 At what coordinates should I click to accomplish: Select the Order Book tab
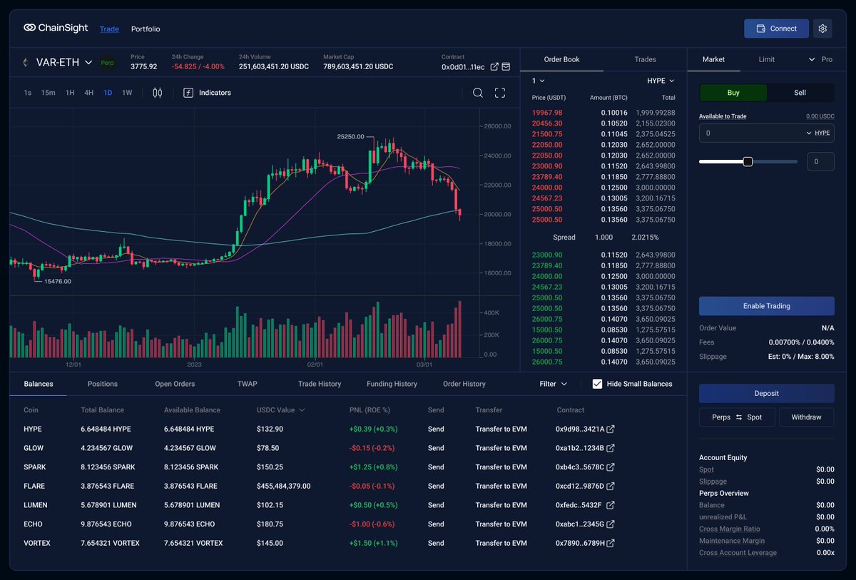pos(562,60)
